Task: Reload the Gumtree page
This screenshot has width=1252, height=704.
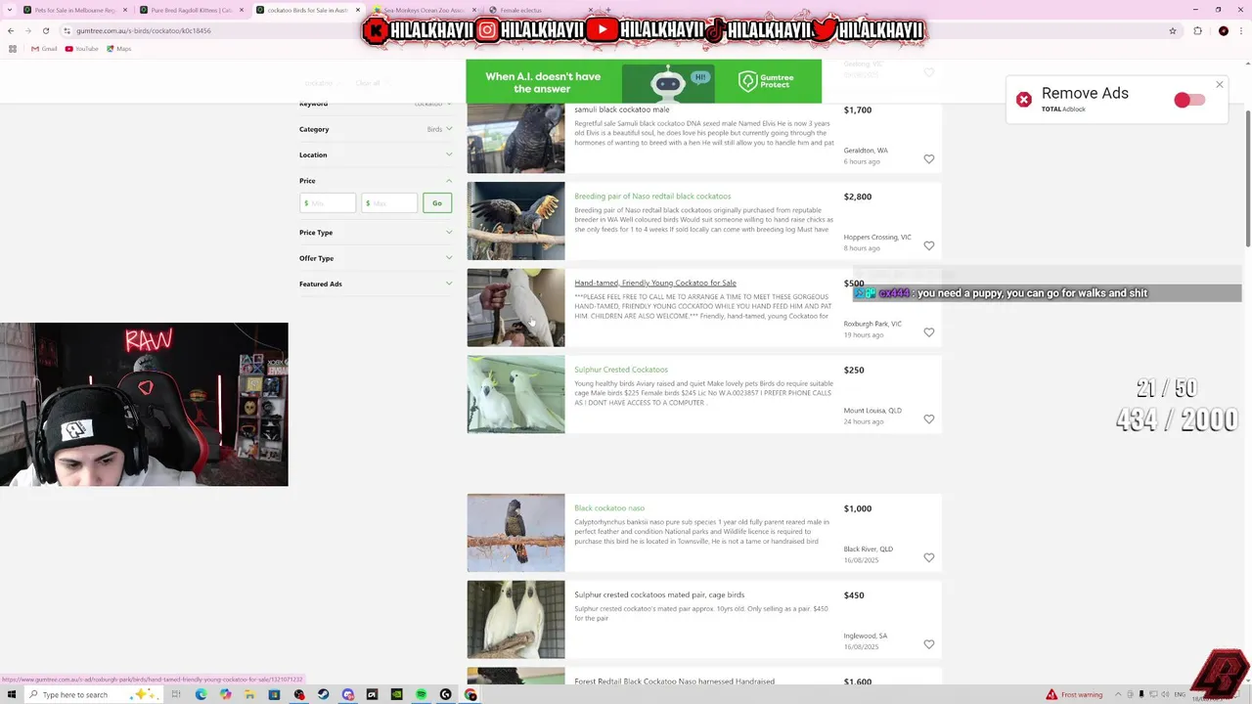Action: (x=45, y=30)
